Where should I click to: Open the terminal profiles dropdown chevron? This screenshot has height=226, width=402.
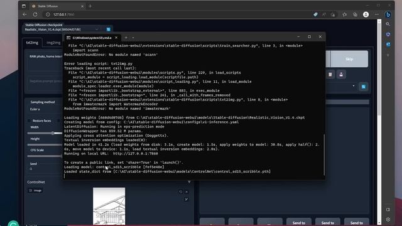point(133,38)
